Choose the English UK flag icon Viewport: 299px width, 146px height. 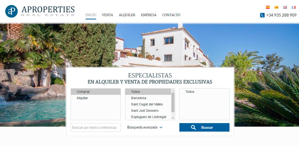pyautogui.click(x=285, y=7)
